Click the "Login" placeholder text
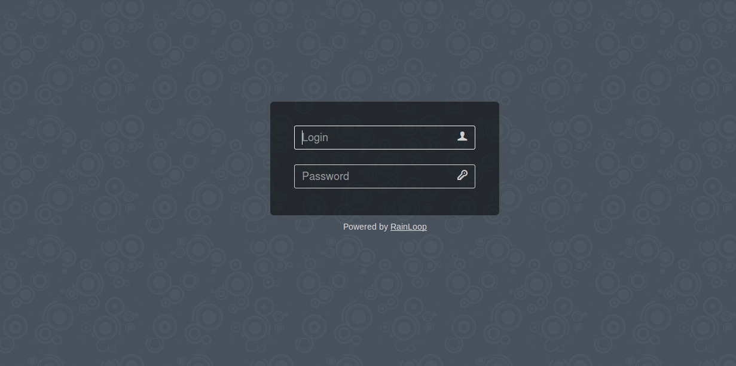The height and width of the screenshot is (366, 736). pyautogui.click(x=315, y=138)
